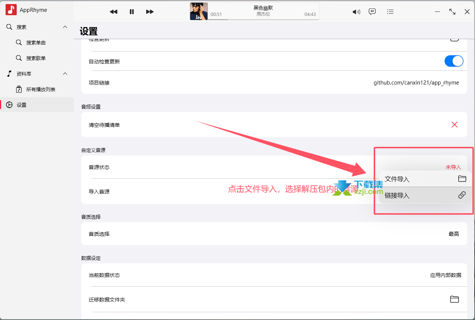475x320 pixels.
Task: Click the 音源状态 row label
Action: pyautogui.click(x=99, y=167)
